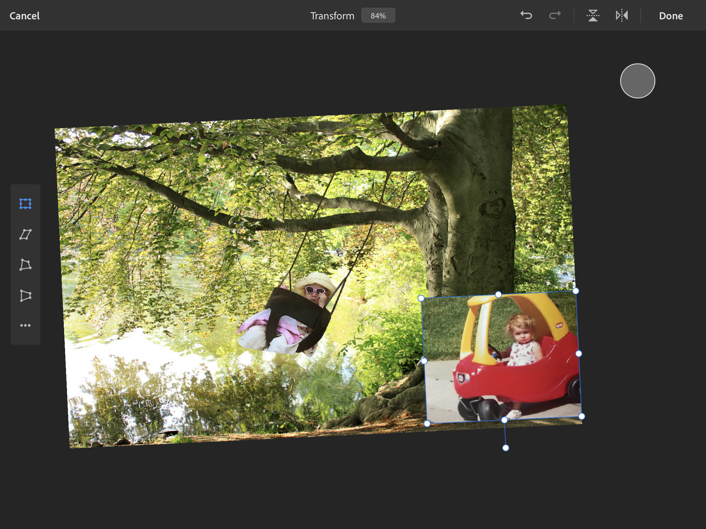Screen dimensions: 706x529
Task: Select the free transform scale tool
Action: [25, 204]
